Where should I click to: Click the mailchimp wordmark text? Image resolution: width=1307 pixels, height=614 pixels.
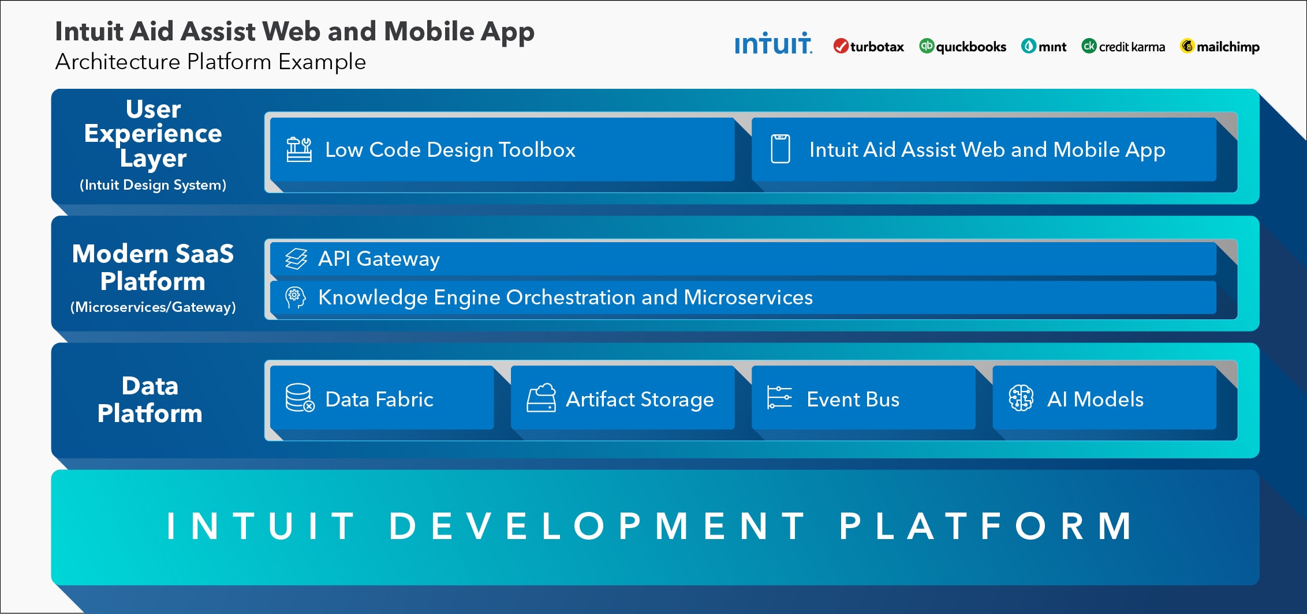(x=1228, y=47)
